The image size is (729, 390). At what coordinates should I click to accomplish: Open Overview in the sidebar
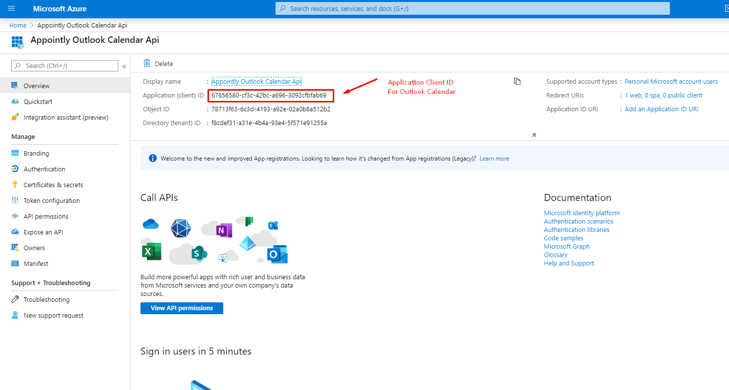pyautogui.click(x=65, y=86)
